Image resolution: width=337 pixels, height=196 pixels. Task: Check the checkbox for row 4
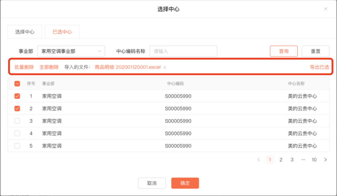click(x=17, y=133)
